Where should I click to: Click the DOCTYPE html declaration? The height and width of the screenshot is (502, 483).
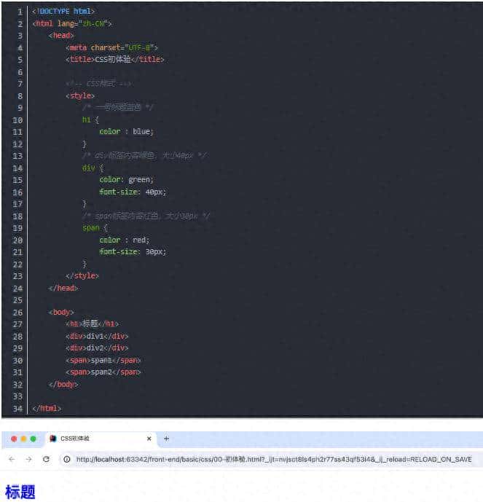pos(63,11)
